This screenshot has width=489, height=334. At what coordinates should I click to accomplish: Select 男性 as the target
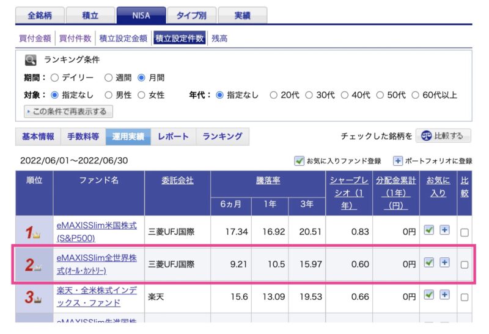point(109,95)
